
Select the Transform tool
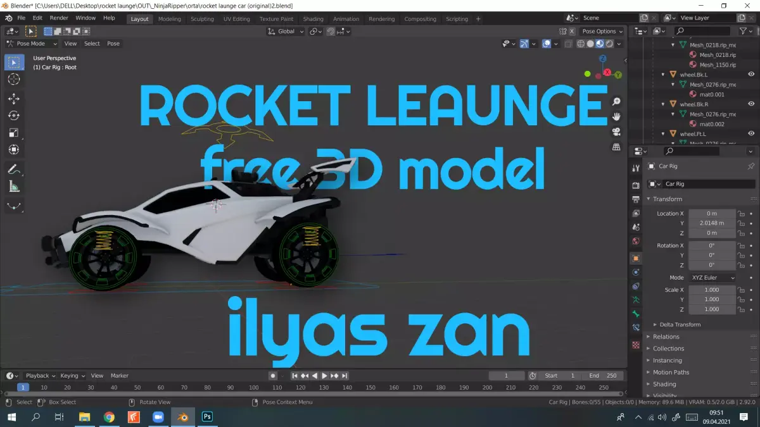click(14, 150)
